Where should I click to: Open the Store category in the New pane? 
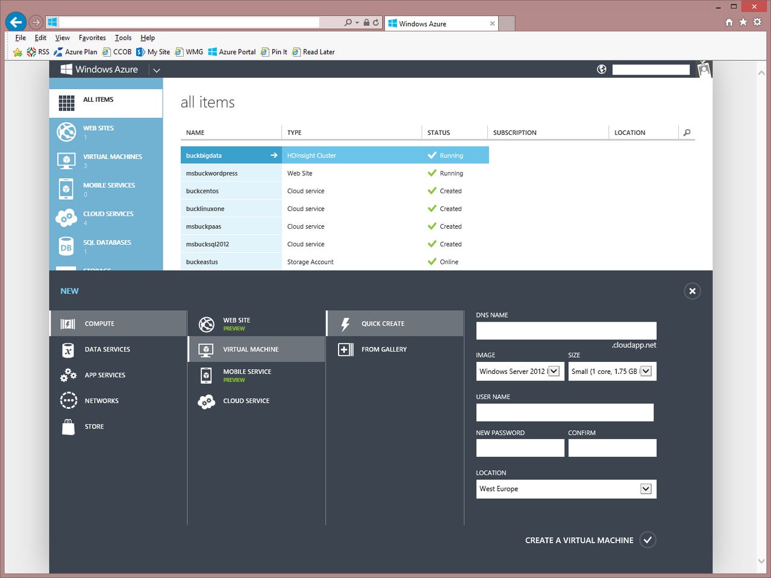point(68,426)
